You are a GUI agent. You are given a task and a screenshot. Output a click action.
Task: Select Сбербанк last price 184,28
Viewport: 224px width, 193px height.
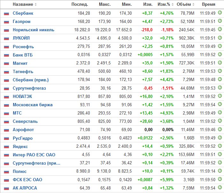point(84,13)
